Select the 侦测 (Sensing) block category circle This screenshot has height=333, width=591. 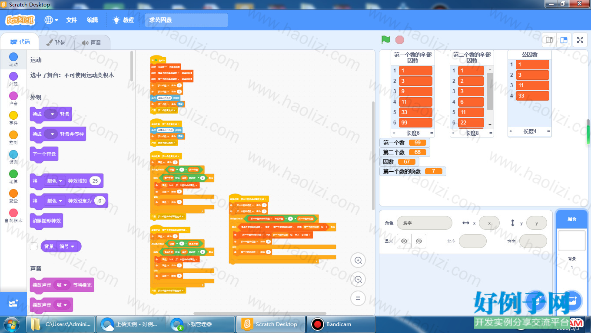point(13,154)
